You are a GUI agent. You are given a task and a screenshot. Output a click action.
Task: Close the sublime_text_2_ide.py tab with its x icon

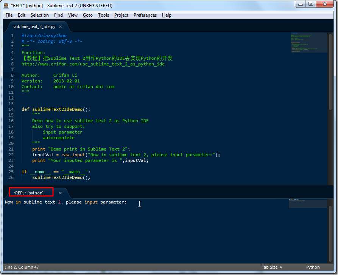[60, 26]
